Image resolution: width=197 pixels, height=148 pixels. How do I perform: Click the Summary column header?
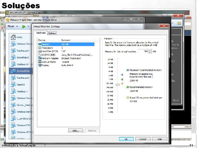tap(77, 40)
